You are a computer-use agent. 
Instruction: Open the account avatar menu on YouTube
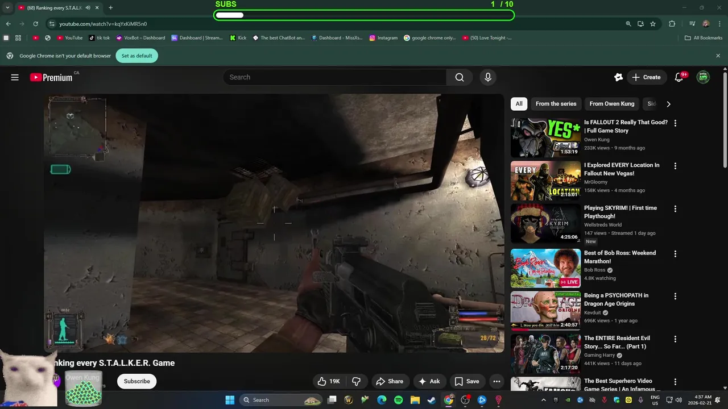pos(704,77)
